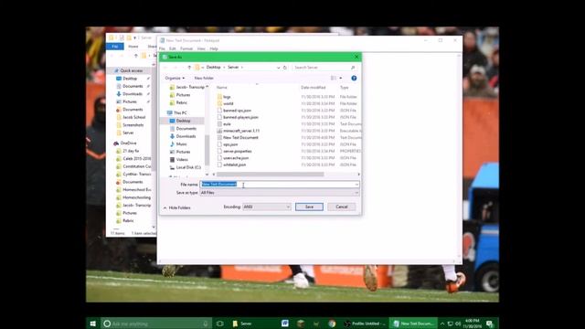Select the logs folder
The height and width of the screenshot is (329, 585).
(227, 97)
